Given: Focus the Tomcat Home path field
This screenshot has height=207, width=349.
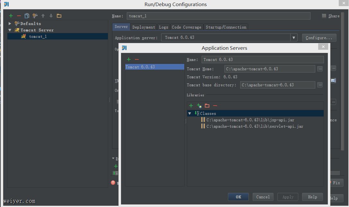Looking at the screenshot, I should [x=270, y=69].
